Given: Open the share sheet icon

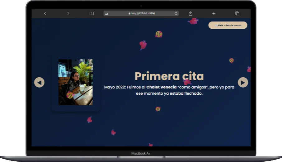Looking at the screenshot, I should point(190,13).
